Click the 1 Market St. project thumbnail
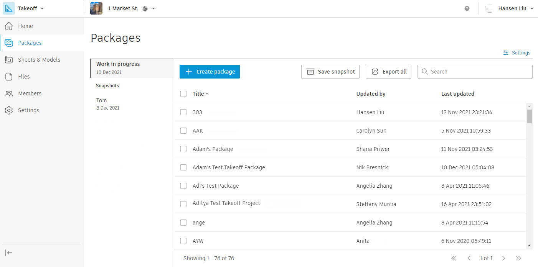 pos(96,8)
